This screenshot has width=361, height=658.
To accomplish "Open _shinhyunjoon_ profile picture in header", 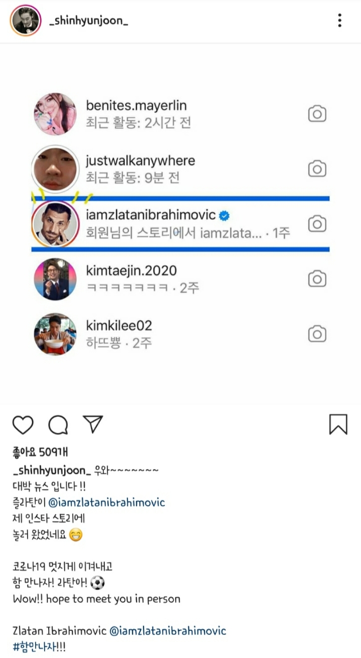I will coord(26,21).
